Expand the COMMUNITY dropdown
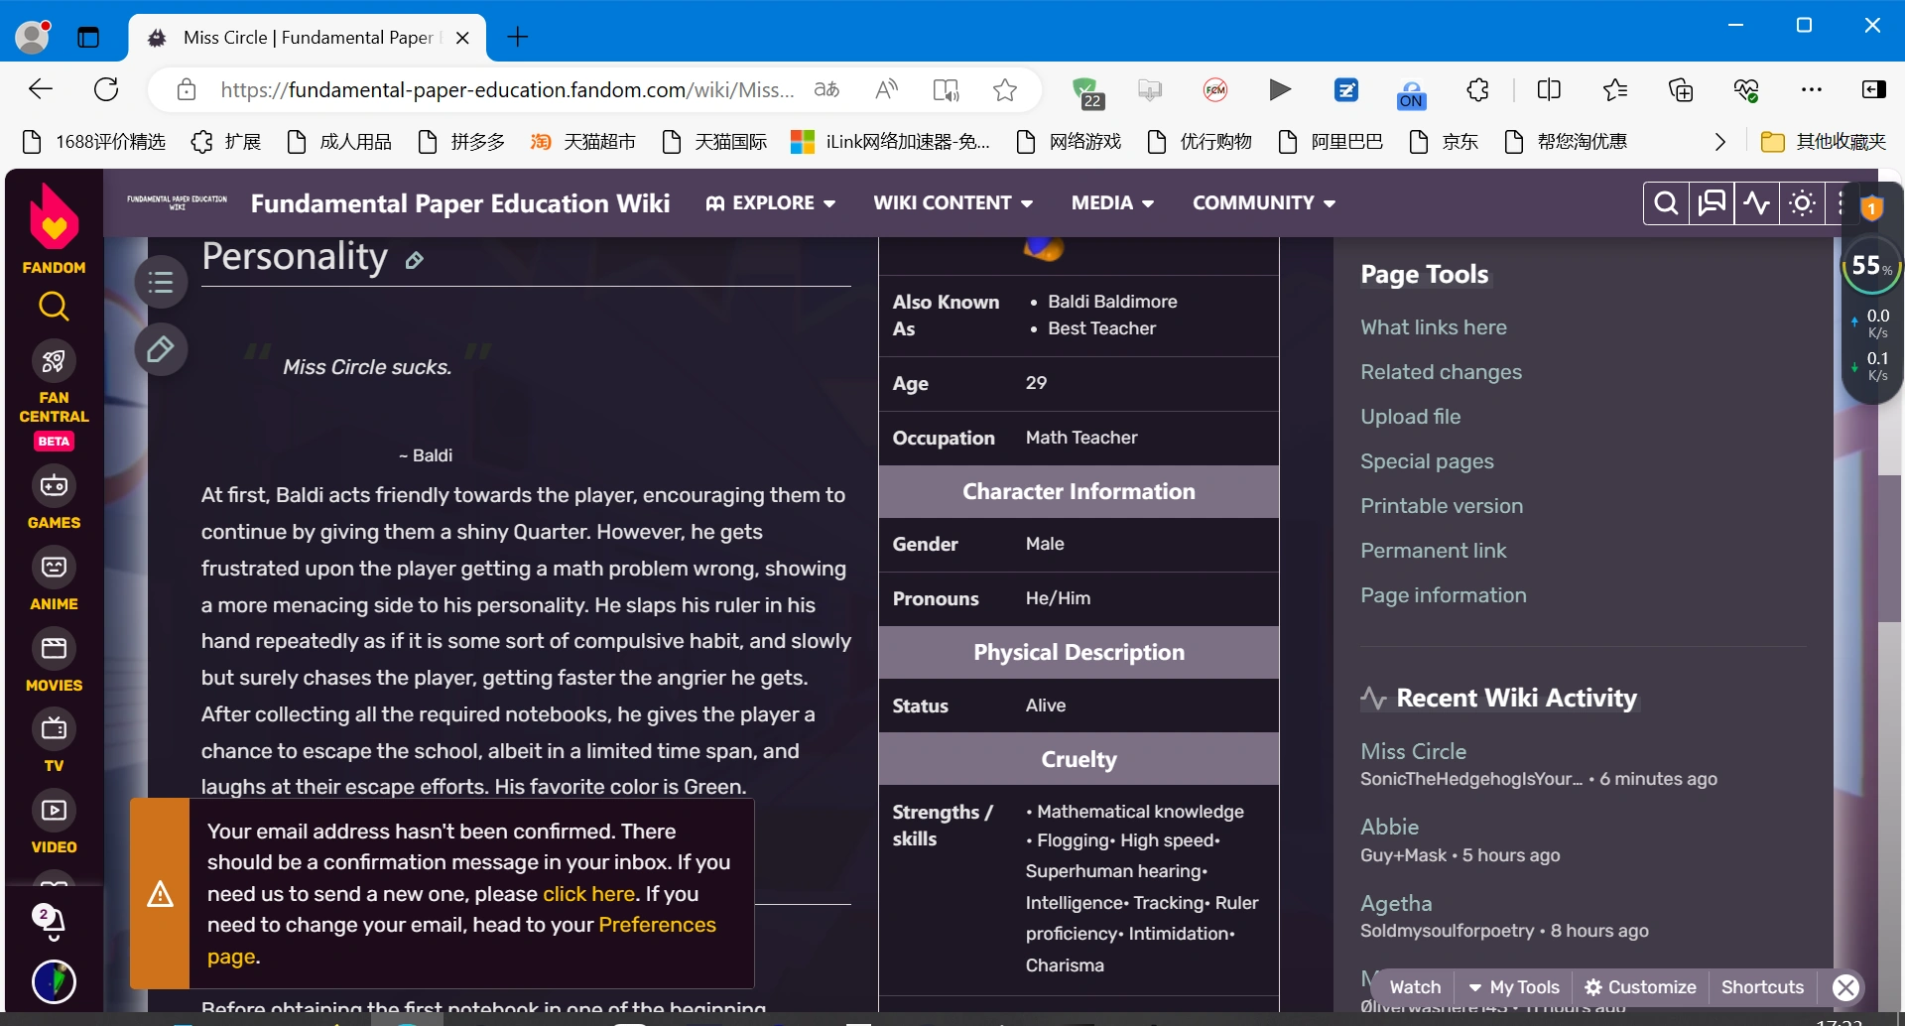 [1262, 202]
